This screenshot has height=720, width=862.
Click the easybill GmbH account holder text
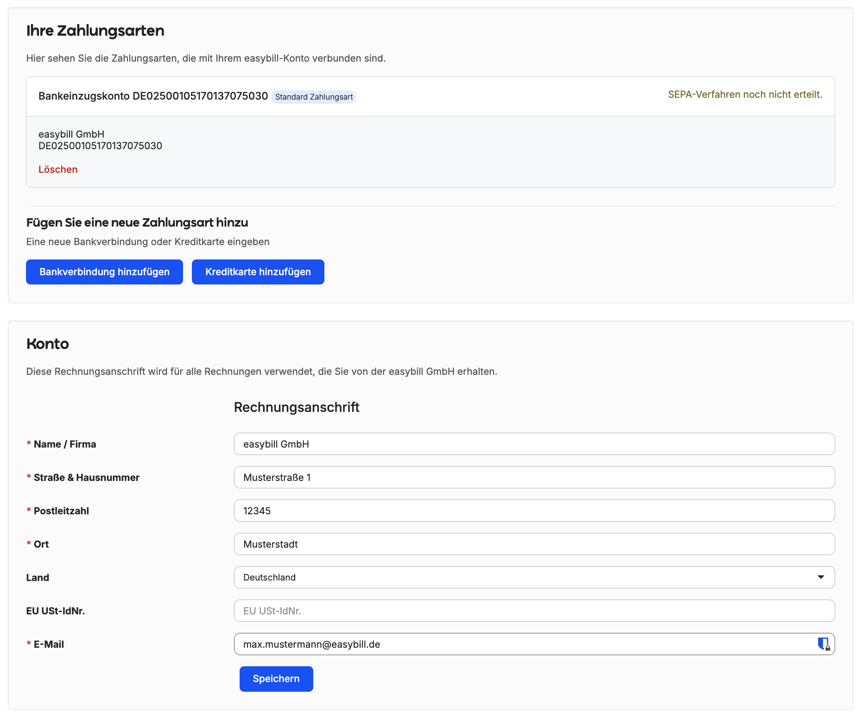point(71,134)
